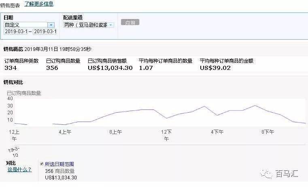Select the 已订购商品数量 metric value 356

52,68
